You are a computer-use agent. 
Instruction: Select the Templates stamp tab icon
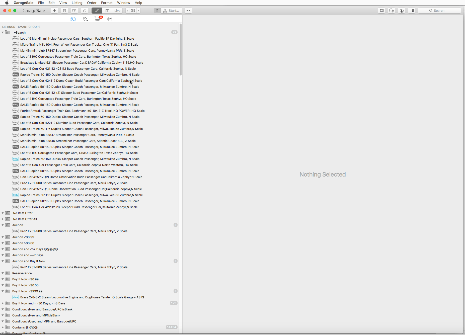click(x=85, y=19)
